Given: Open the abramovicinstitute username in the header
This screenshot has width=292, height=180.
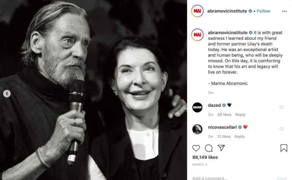Looking at the screenshot, I should pos(227,11).
